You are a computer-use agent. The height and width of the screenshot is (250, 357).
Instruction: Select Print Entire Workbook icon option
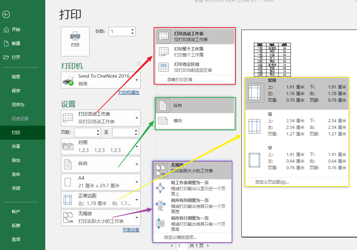coord(163,52)
